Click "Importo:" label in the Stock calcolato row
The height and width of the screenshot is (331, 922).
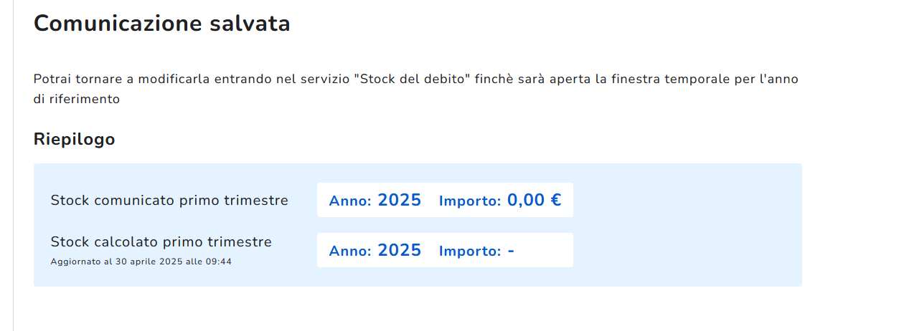(470, 251)
